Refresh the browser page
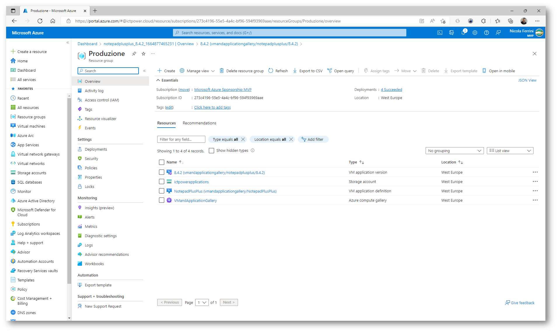The width and height of the screenshot is (558, 333). click(x=40, y=21)
